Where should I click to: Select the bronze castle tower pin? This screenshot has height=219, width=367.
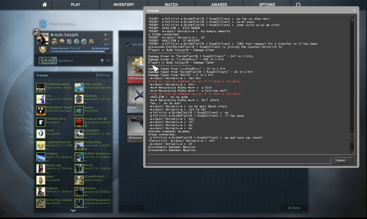point(92,42)
